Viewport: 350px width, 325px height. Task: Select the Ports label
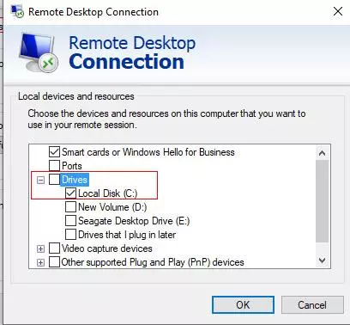point(72,166)
